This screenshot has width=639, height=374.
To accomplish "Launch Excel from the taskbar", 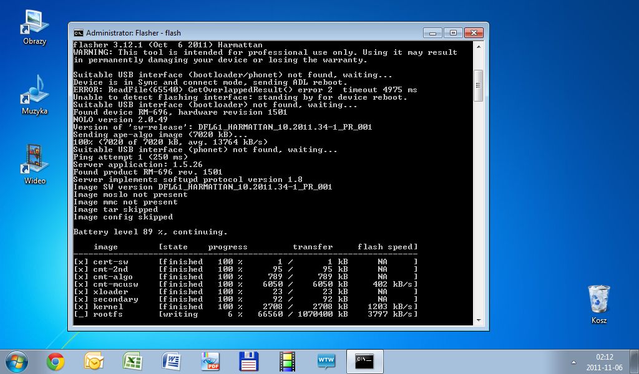I will (132, 362).
